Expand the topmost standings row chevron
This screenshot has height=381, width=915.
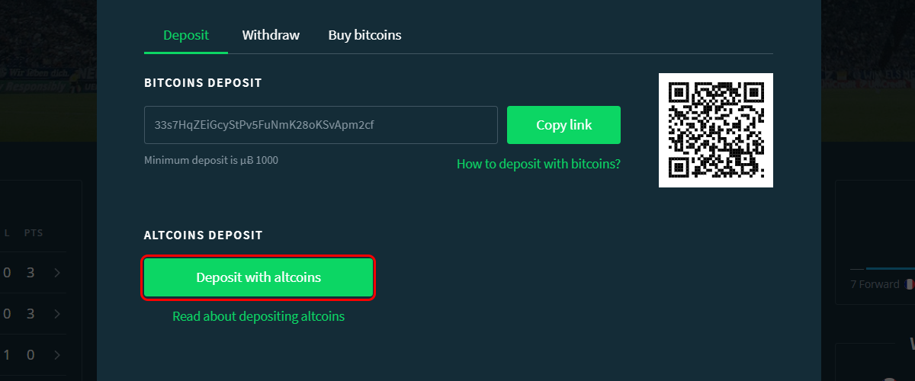[x=57, y=273]
